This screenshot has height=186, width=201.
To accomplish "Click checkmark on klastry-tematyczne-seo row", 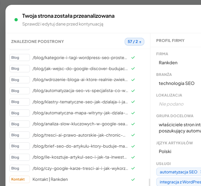I will pyautogui.click(x=133, y=102).
